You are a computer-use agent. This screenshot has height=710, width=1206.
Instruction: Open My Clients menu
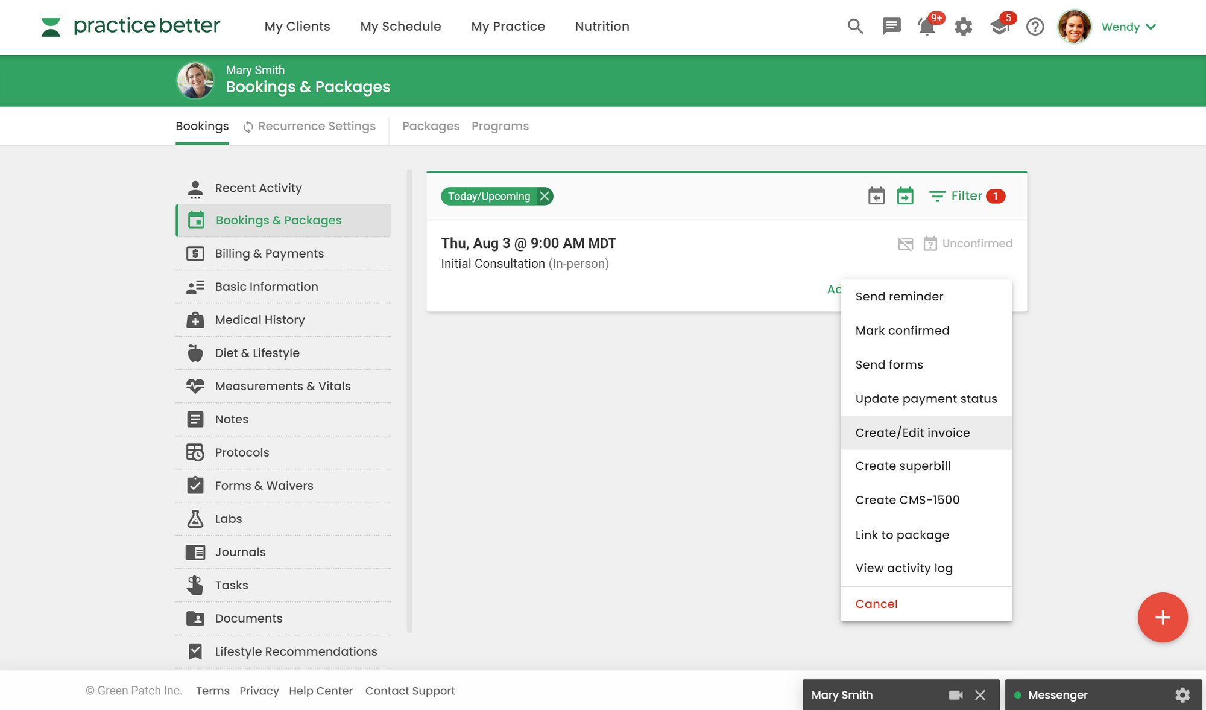click(297, 27)
